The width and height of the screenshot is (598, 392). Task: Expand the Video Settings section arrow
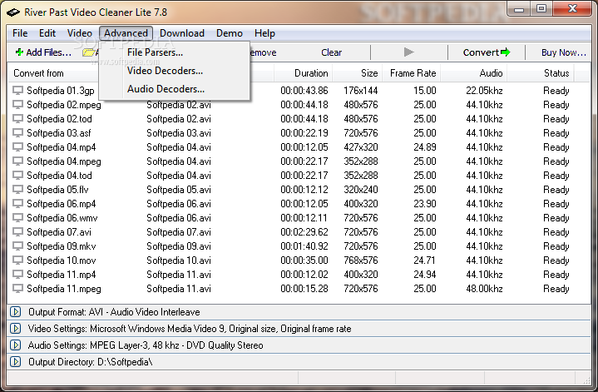click(15, 328)
